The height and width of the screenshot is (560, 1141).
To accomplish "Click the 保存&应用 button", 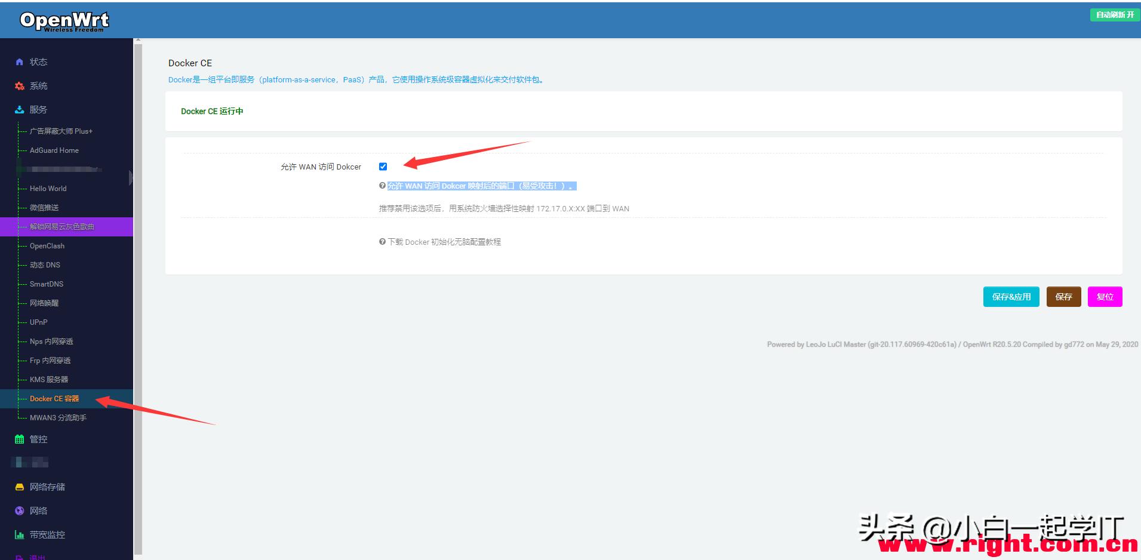I will click(x=1011, y=297).
